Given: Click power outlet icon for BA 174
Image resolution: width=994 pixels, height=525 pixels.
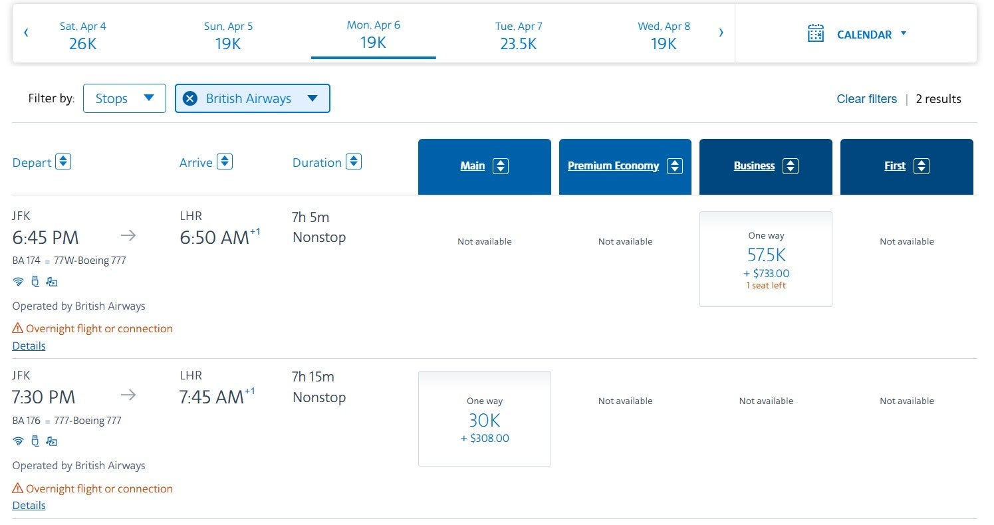Looking at the screenshot, I should (x=35, y=282).
